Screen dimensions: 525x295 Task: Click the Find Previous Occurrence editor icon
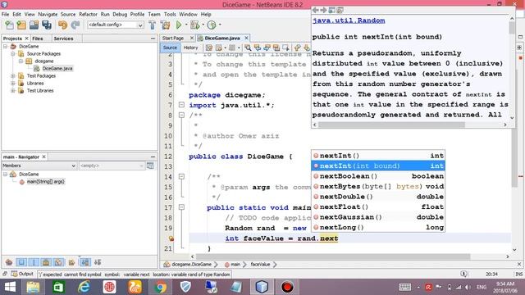coord(258,48)
